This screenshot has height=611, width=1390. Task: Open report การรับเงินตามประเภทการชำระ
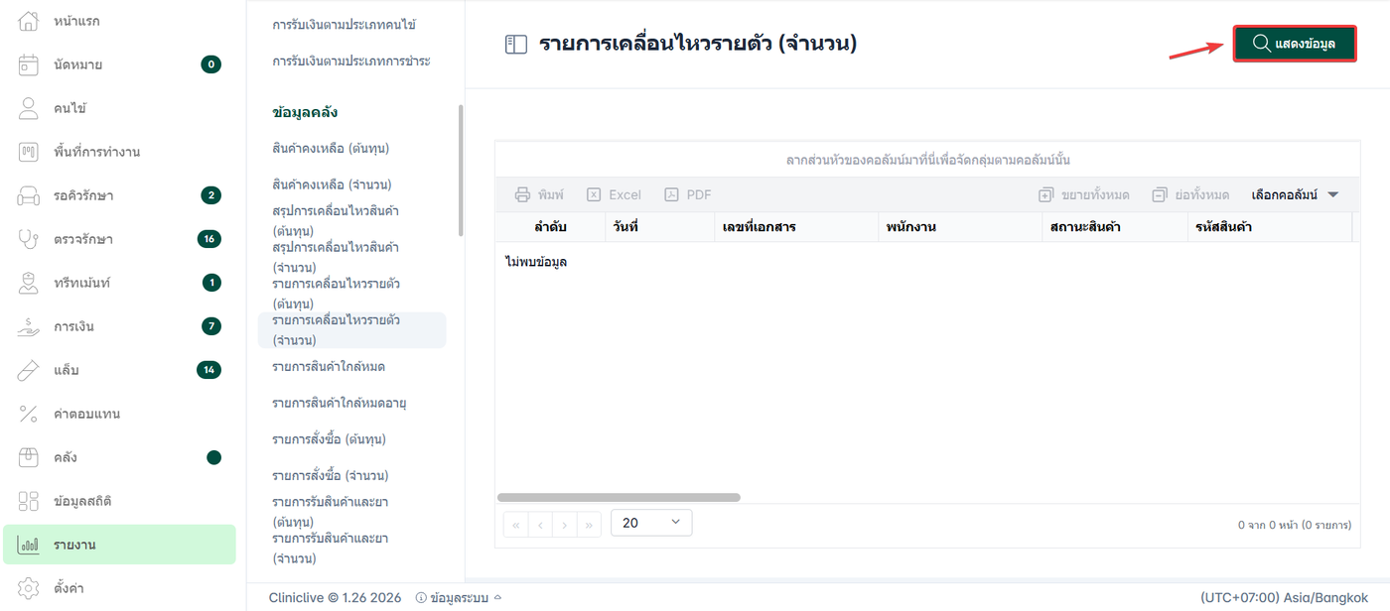[x=351, y=61]
